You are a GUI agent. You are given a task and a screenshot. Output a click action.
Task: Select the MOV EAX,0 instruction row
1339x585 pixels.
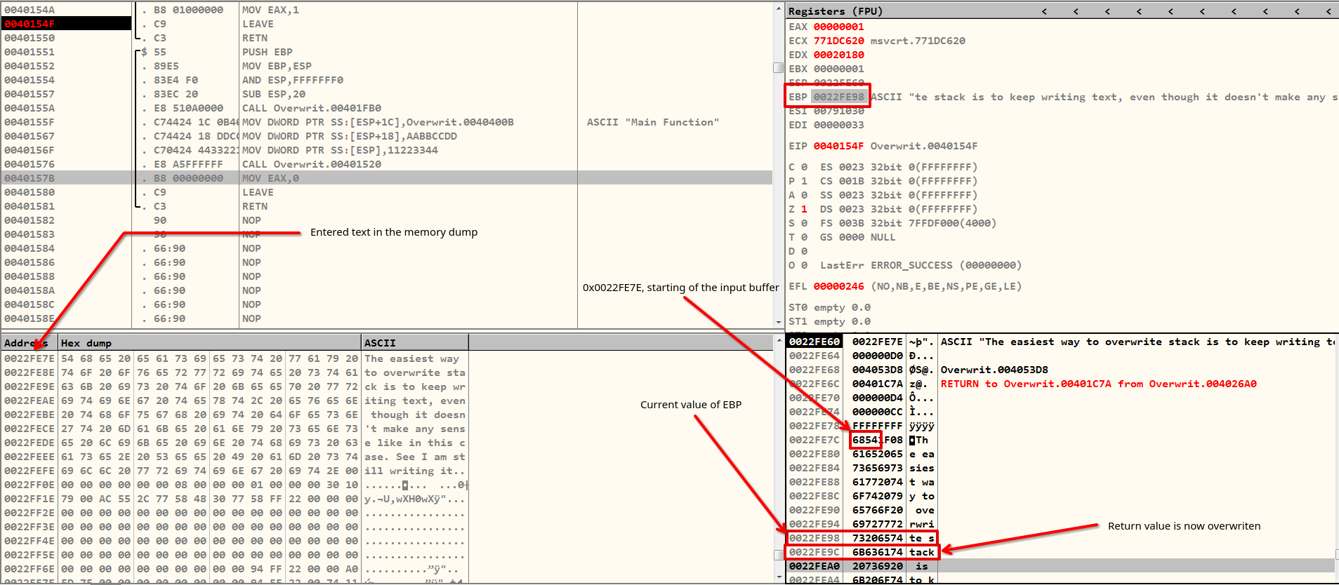click(386, 178)
